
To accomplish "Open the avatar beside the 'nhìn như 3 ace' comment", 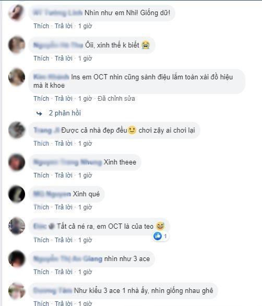I will click(17, 258).
